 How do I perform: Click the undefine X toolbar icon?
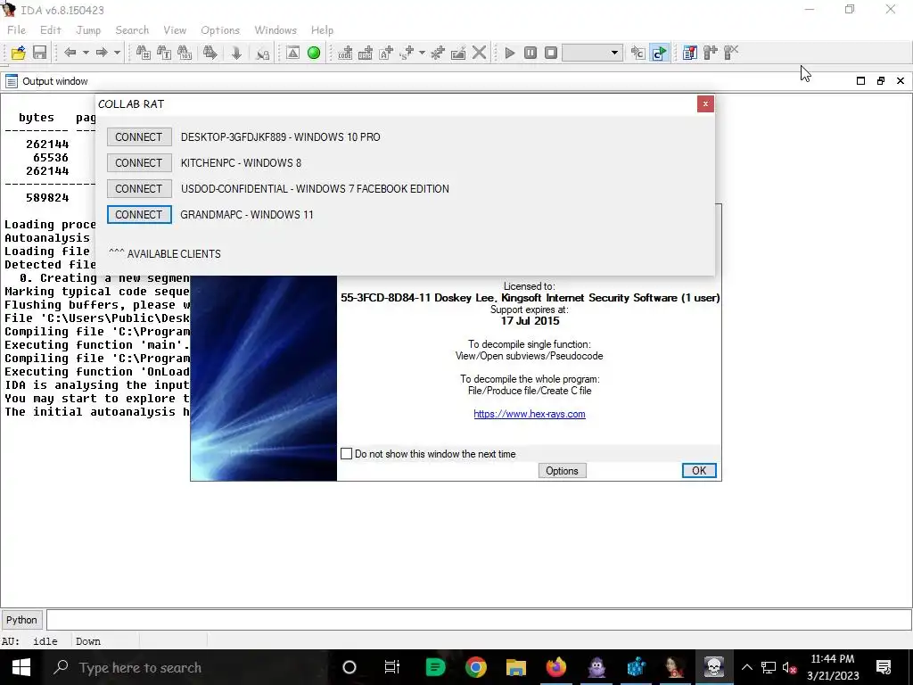(479, 53)
